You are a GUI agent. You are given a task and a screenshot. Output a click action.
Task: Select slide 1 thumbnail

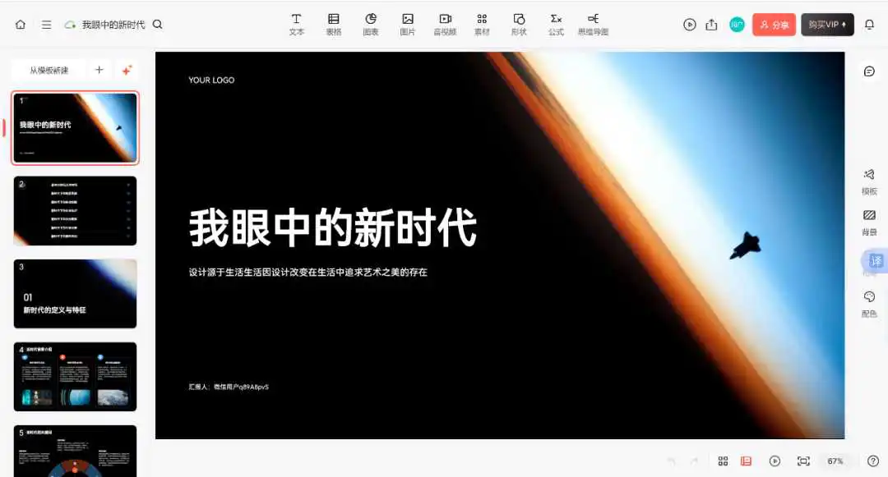(x=76, y=128)
